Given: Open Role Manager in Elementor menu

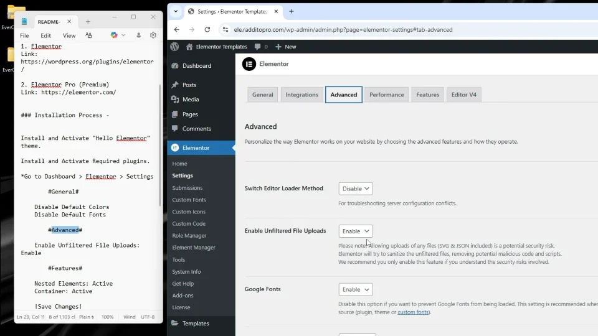Looking at the screenshot, I should click(x=189, y=235).
